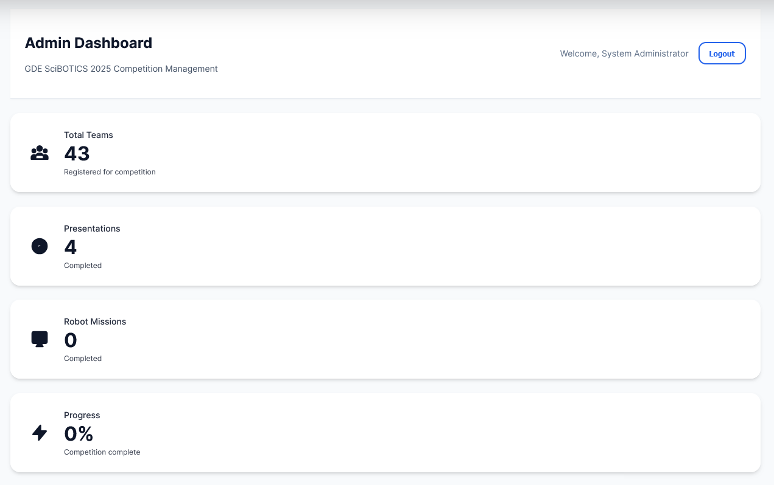Click the round Presentations icon
The width and height of the screenshot is (774, 485).
(40, 246)
